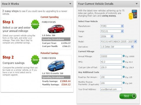This screenshot has height=105, width=141.
Task: Click the How it Works panel title
Action: [10, 4]
